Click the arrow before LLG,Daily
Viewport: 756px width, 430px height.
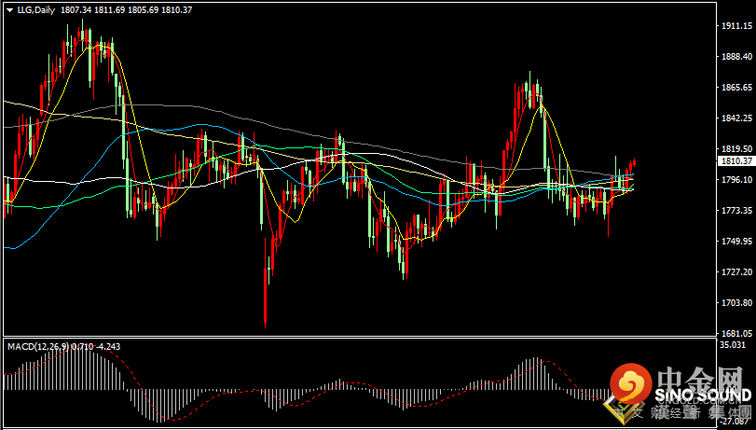pyautogui.click(x=8, y=9)
